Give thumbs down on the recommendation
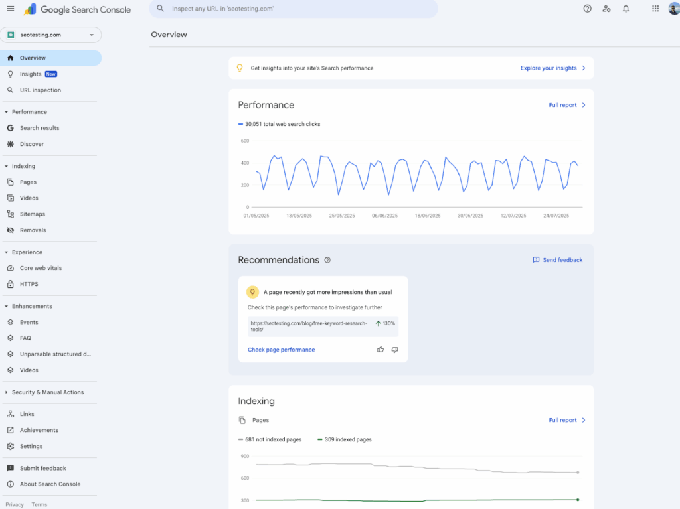 pos(394,350)
